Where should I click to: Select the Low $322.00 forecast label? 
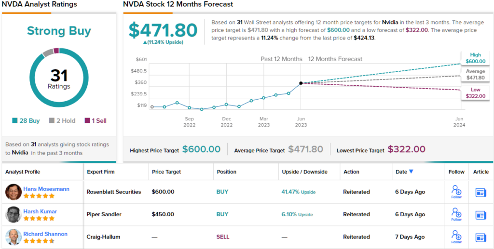pos(475,93)
